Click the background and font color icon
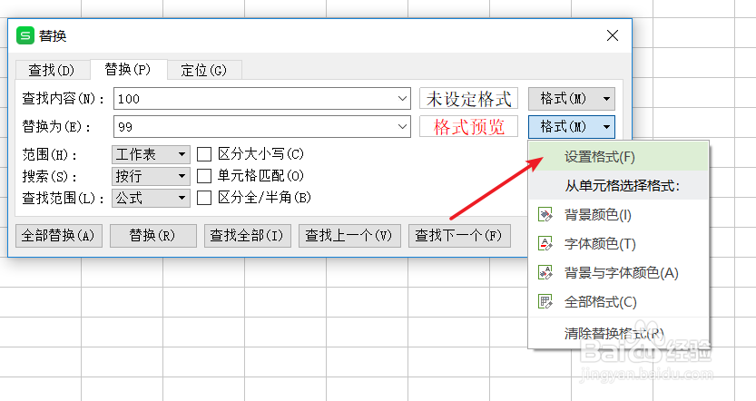Viewport: 756px width, 401px height. (x=545, y=272)
